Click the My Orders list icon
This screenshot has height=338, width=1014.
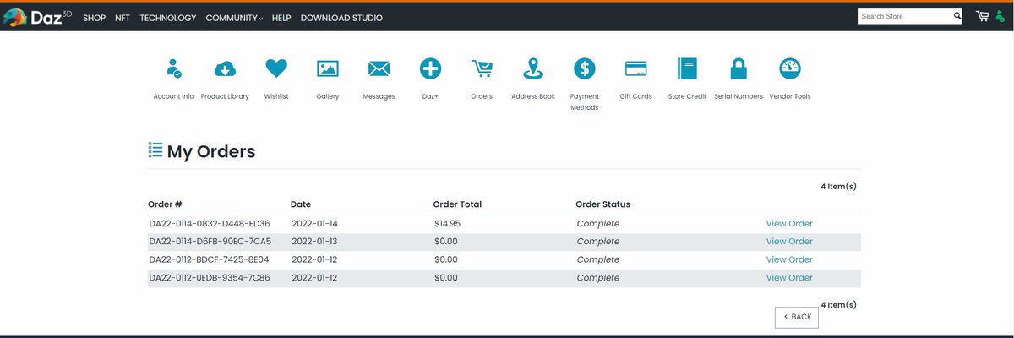155,150
